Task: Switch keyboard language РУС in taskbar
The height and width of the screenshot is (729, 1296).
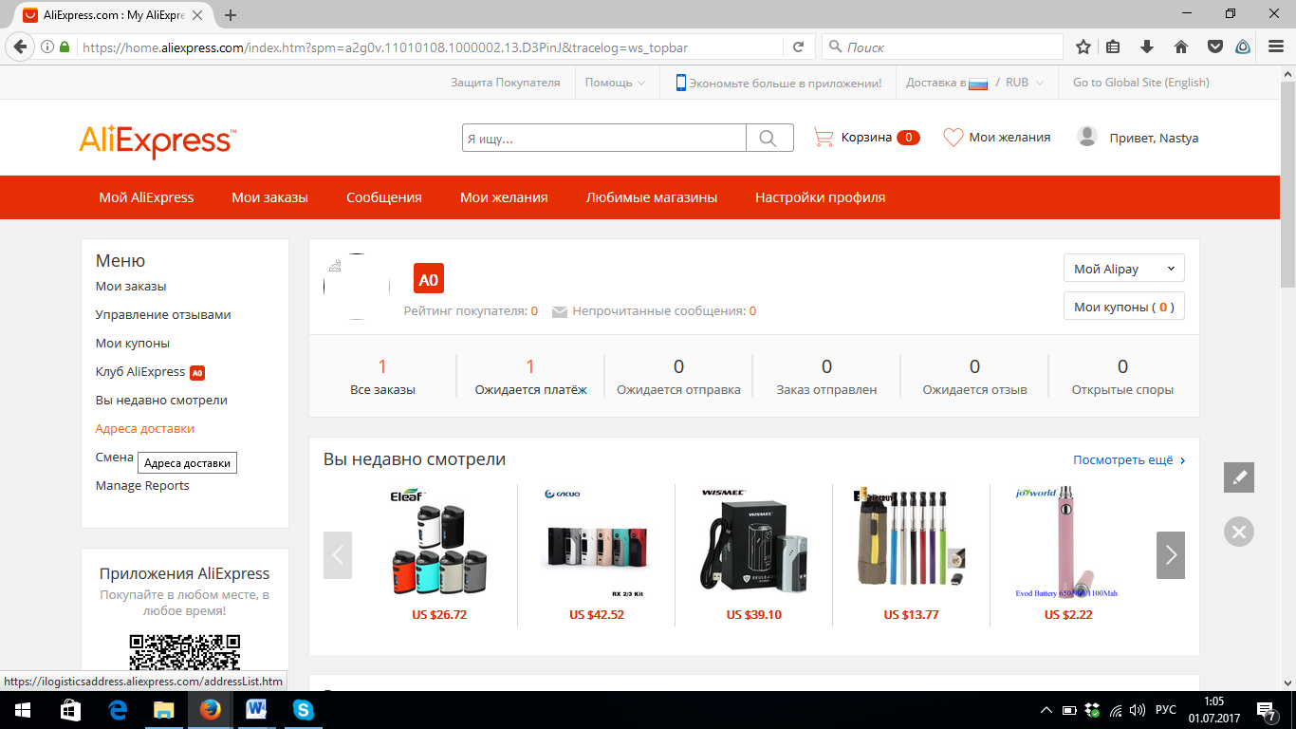Action: coord(1166,710)
